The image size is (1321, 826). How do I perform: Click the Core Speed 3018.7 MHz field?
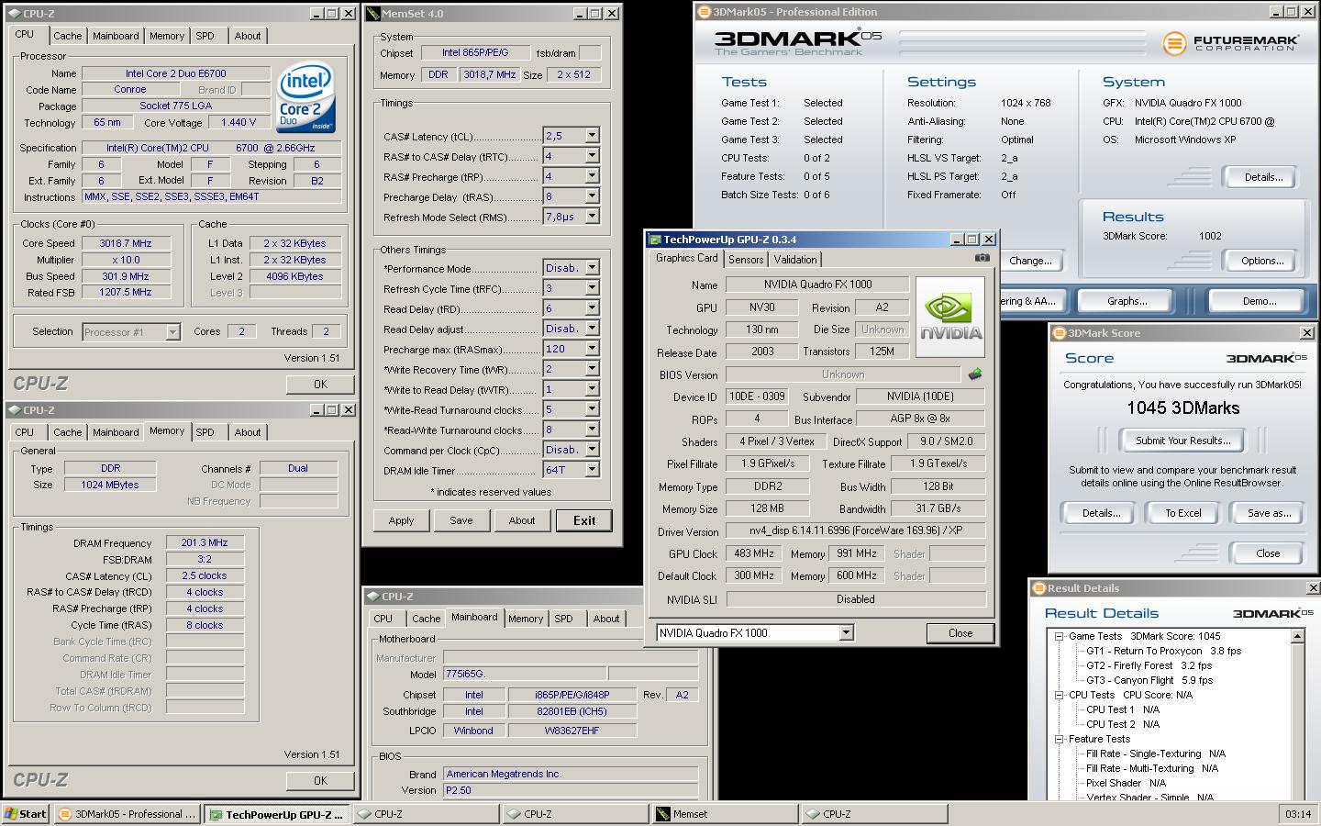[126, 243]
